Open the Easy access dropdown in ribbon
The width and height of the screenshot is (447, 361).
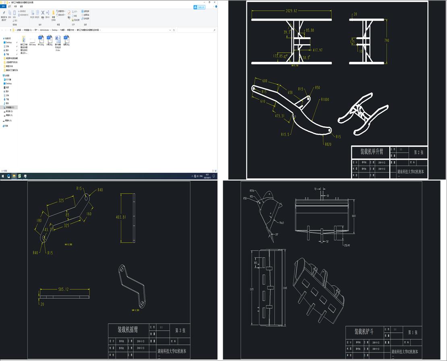tap(61, 15)
